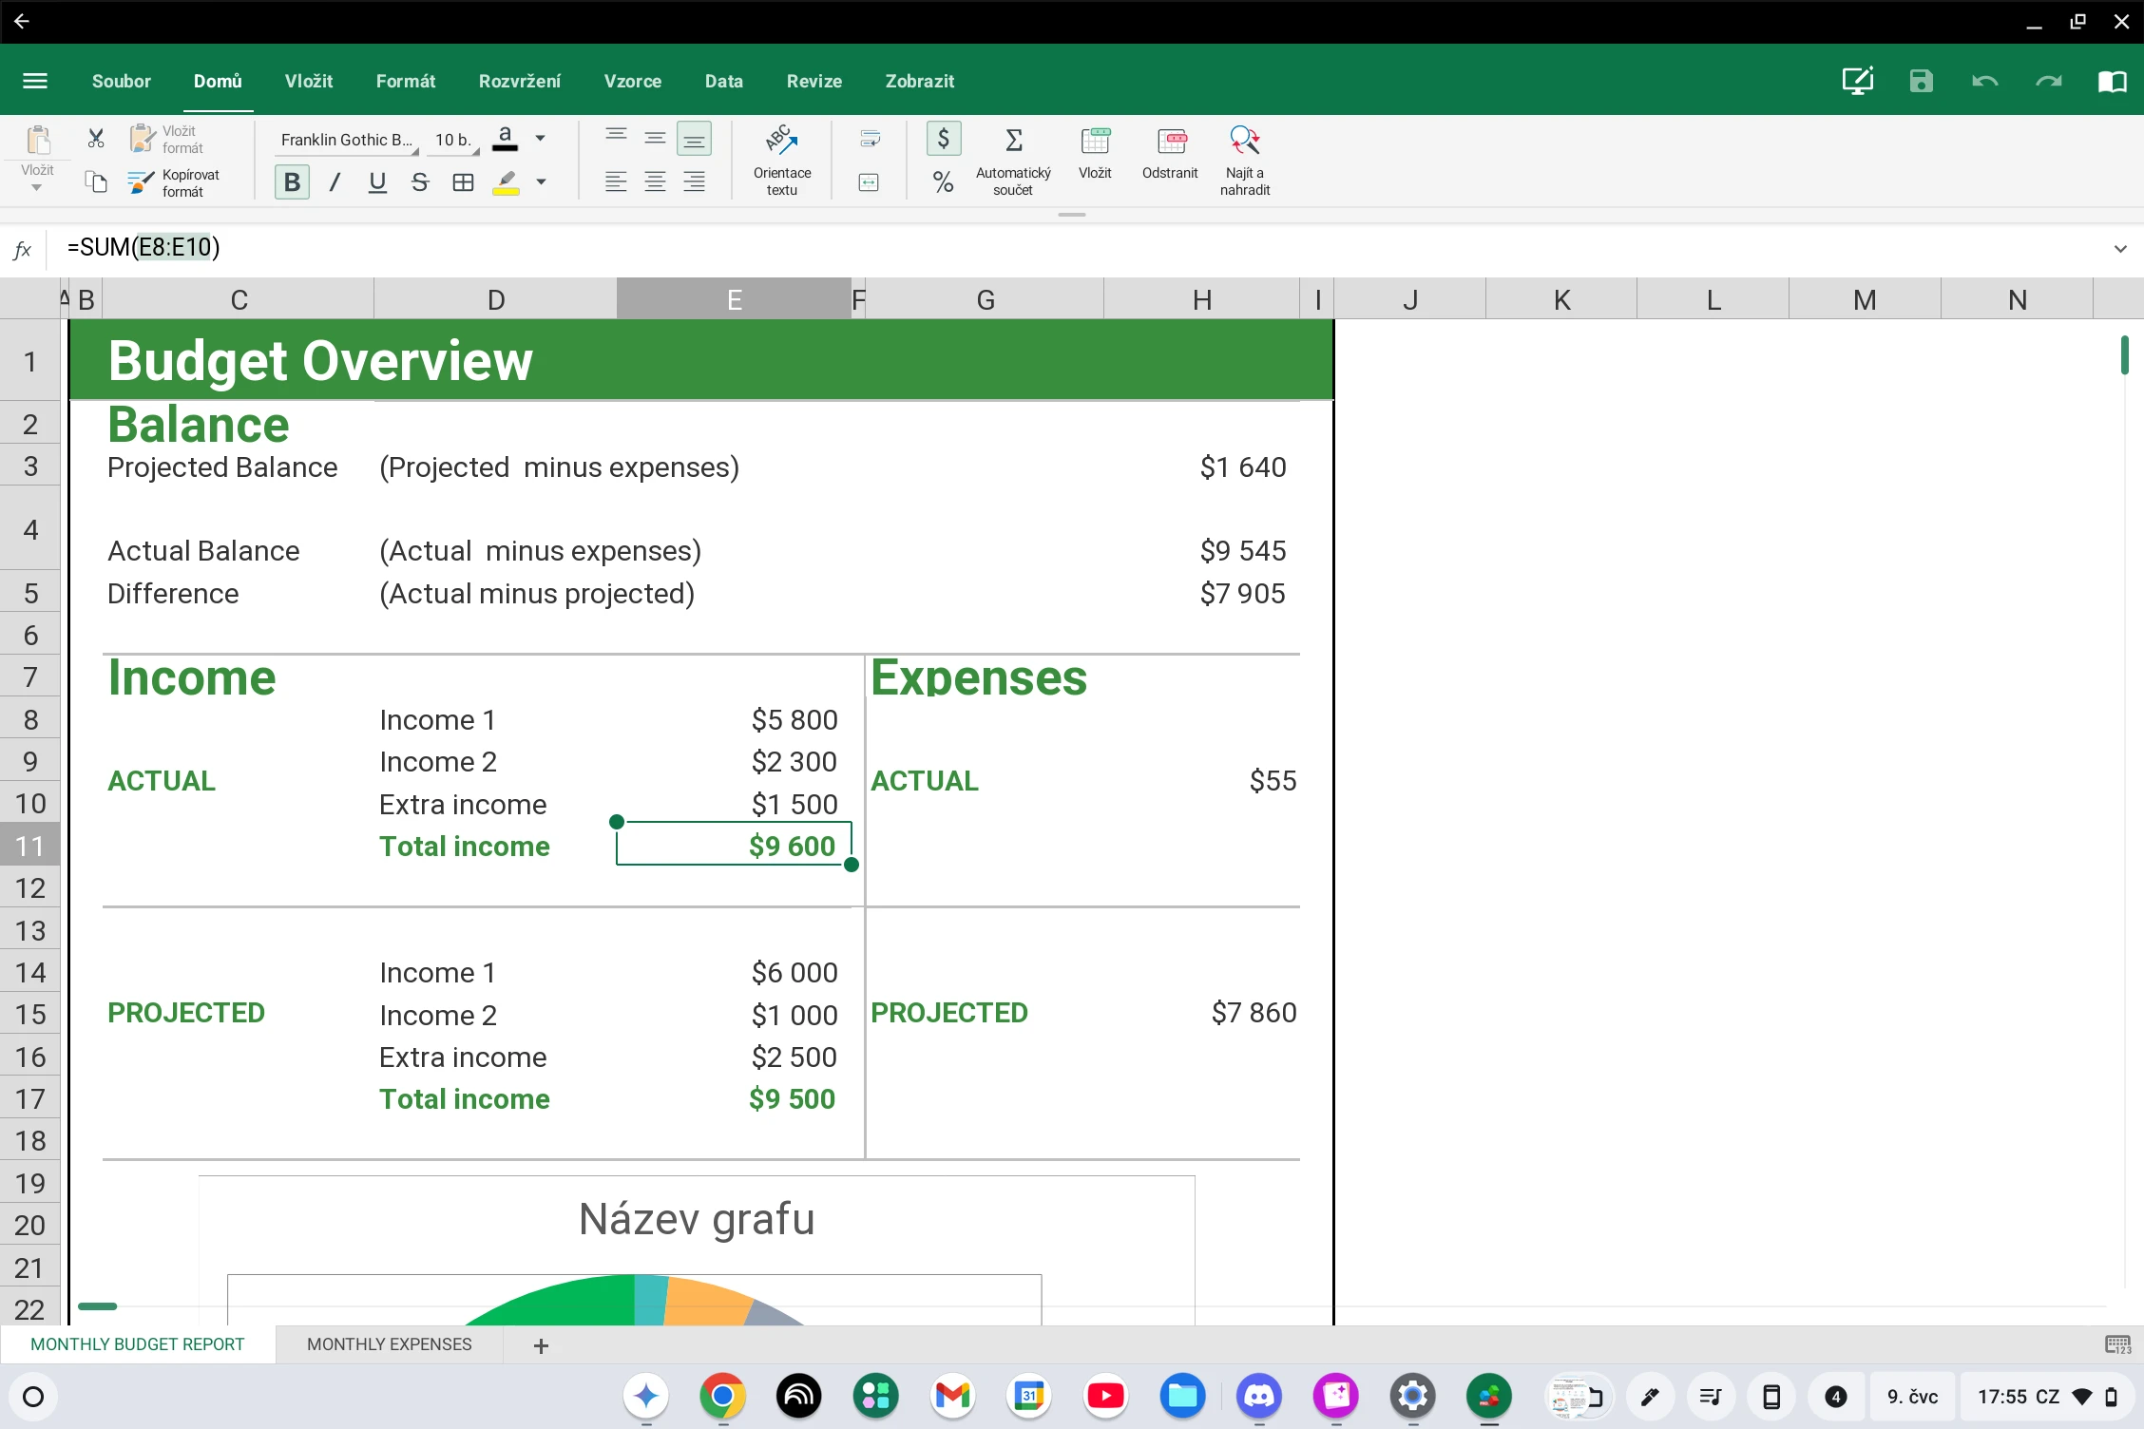
Task: Click Odstranit delete cells icon
Action: pos(1171,141)
